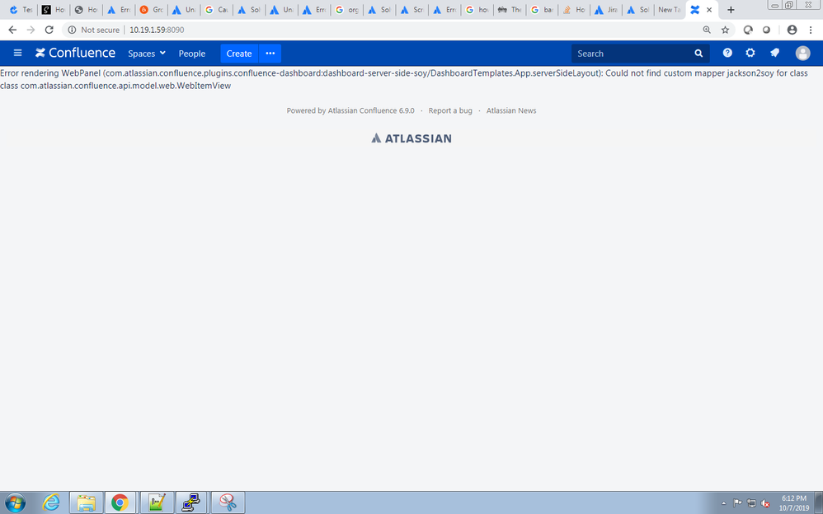The width and height of the screenshot is (823, 514).
Task: Reload the page with refresh icon
Action: [49, 30]
